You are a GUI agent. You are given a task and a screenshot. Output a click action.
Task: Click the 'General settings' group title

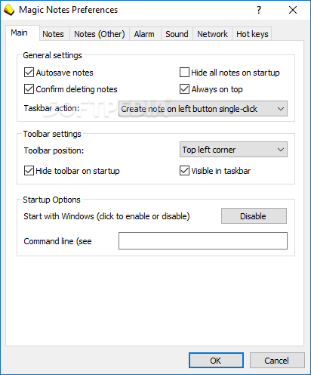52,55
